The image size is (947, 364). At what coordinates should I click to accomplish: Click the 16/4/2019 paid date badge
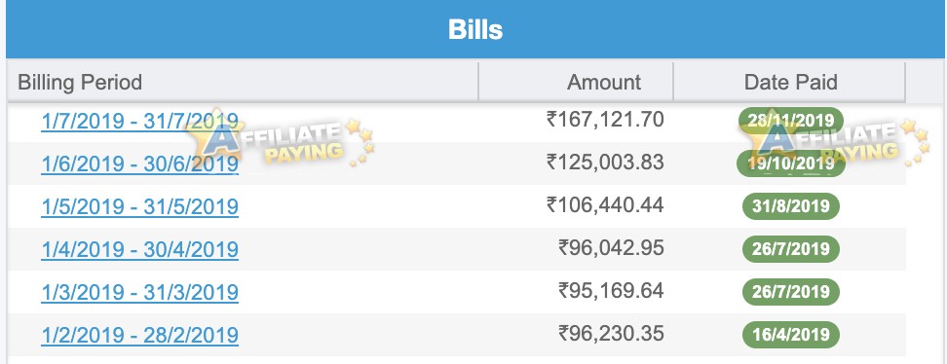pos(790,335)
